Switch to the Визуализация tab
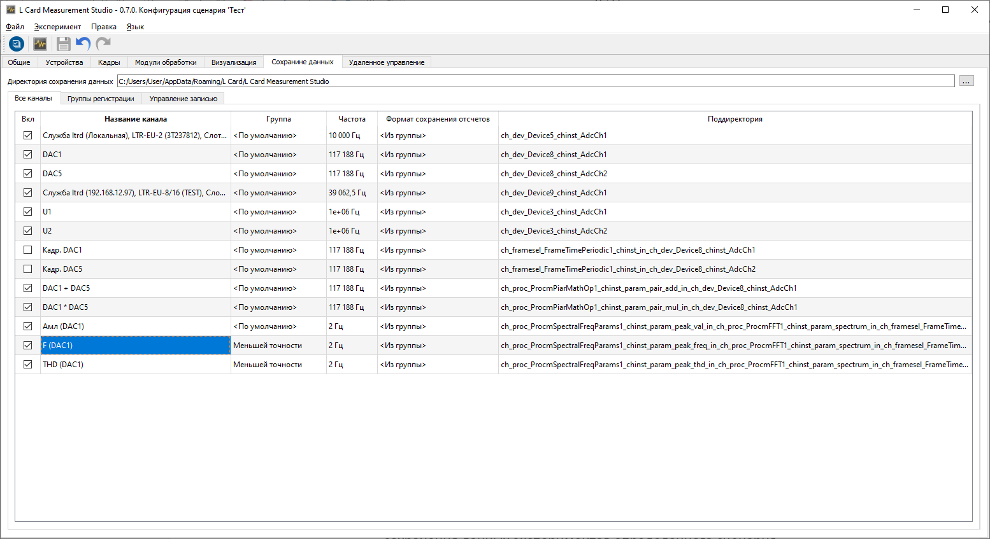The image size is (990, 539). 234,62
